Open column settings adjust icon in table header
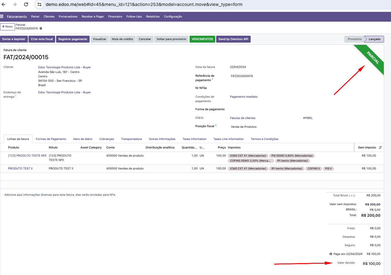Screen dimensions: 391x275 (380, 148)
